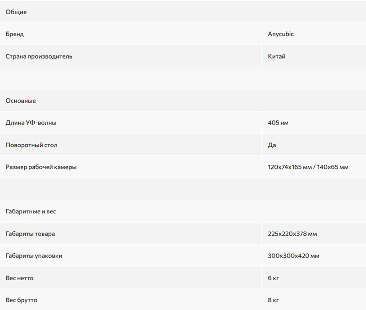Select the Габариты упаковки label
This screenshot has width=366, height=310.
[34, 256]
